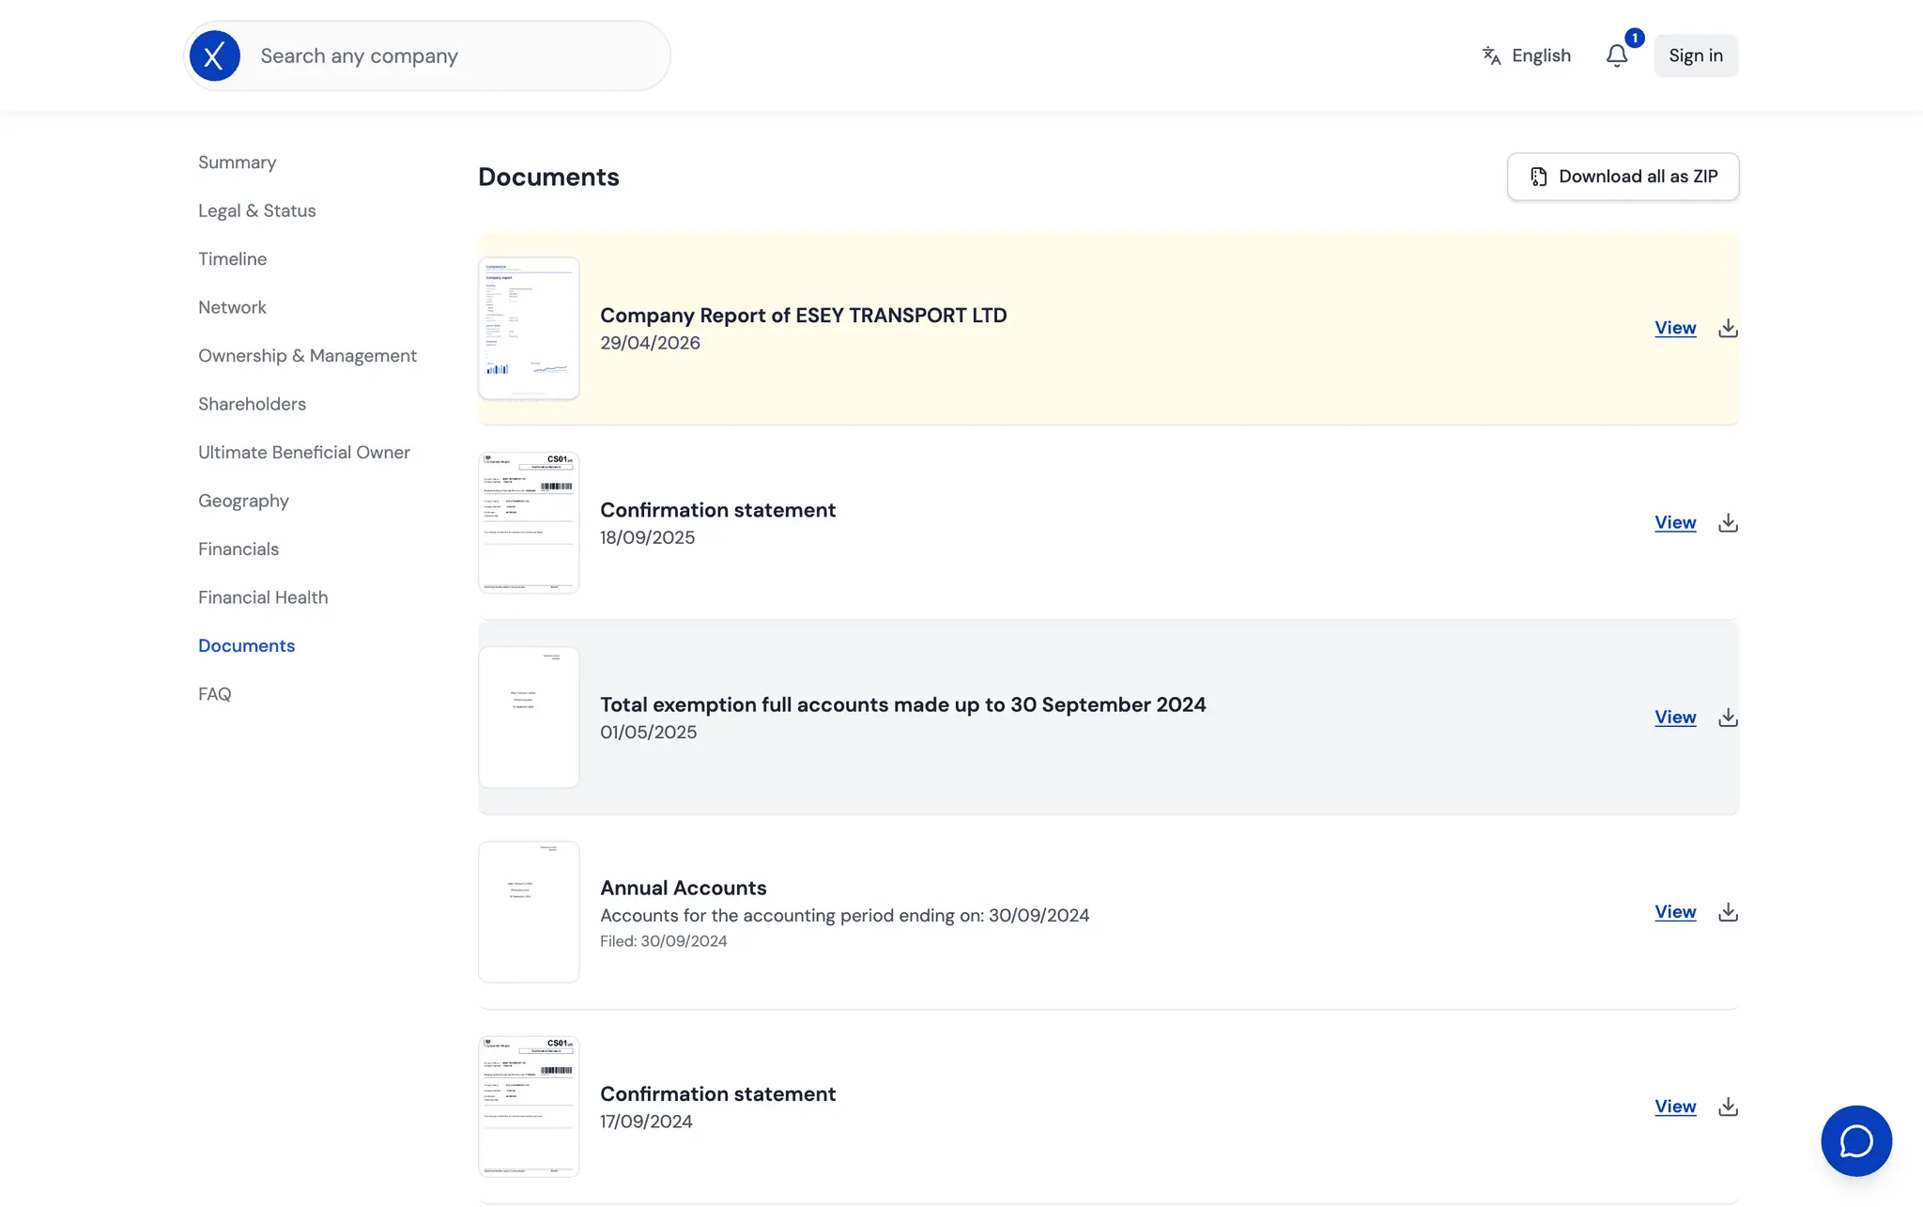The width and height of the screenshot is (1923, 1207).
Task: Click Download all as ZIP
Action: click(1623, 177)
